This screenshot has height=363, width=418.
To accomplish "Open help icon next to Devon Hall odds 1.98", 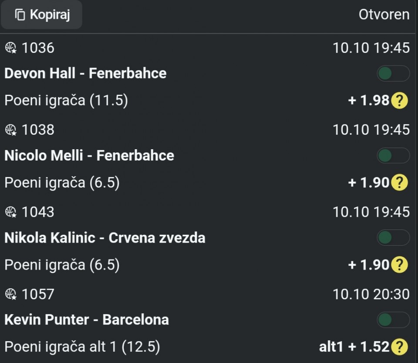I will pos(399,101).
